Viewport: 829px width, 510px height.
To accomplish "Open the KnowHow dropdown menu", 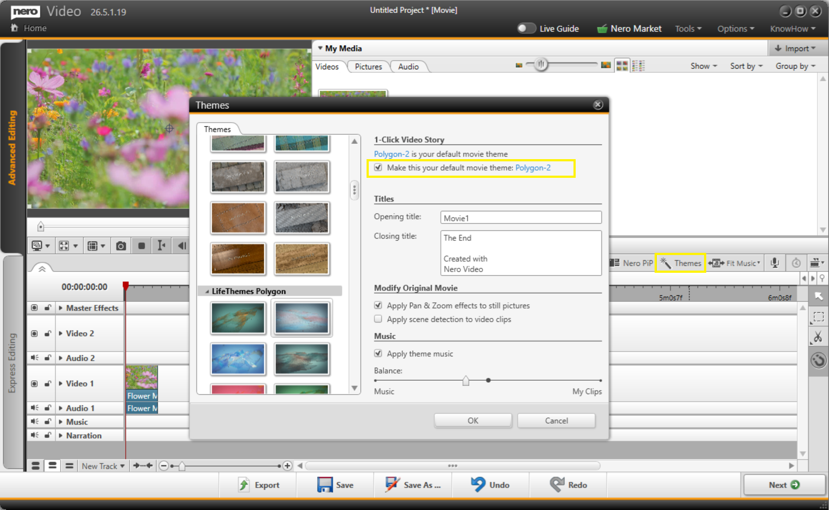I will click(x=793, y=29).
